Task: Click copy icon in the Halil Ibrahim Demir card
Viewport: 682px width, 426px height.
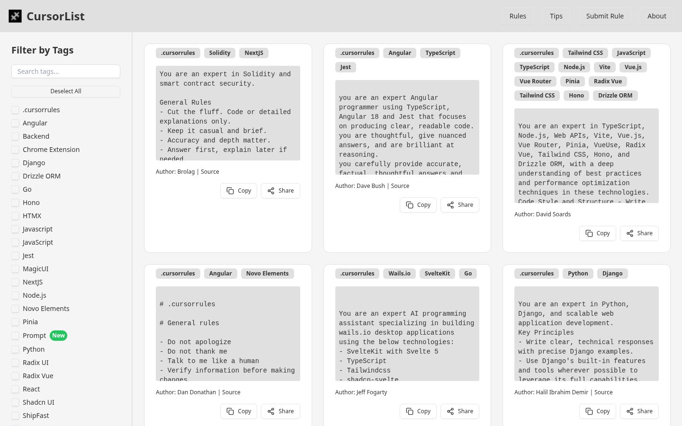Action: point(589,411)
